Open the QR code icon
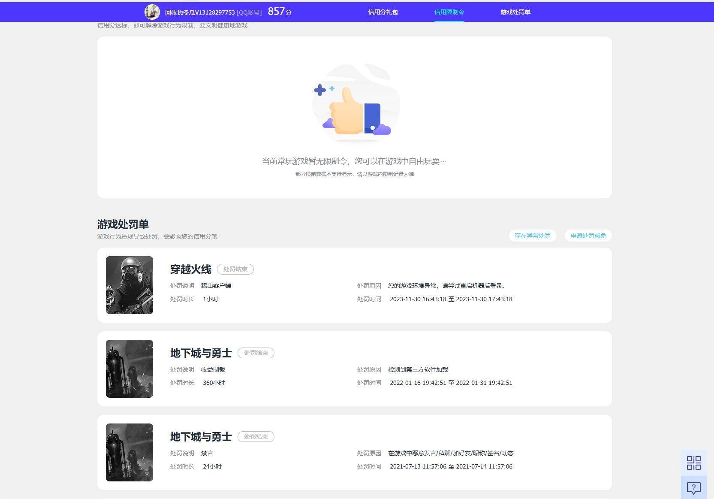Viewport: 714px width, 499px height. coord(693,463)
